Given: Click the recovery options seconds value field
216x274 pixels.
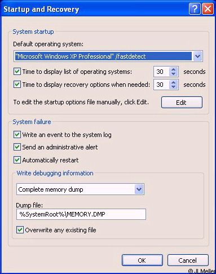Looking at the screenshot, I should 162,85.
